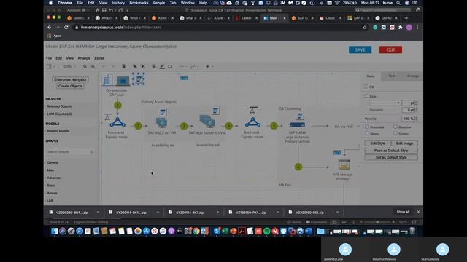Click the Create Objects button
The width and height of the screenshot is (467, 262).
click(70, 86)
